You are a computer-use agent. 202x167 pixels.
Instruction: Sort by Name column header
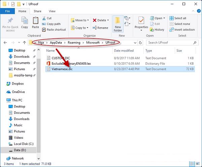click(50, 51)
